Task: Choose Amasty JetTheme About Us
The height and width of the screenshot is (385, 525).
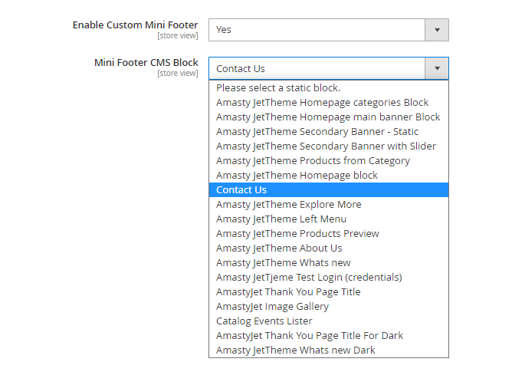Action: [x=279, y=248]
